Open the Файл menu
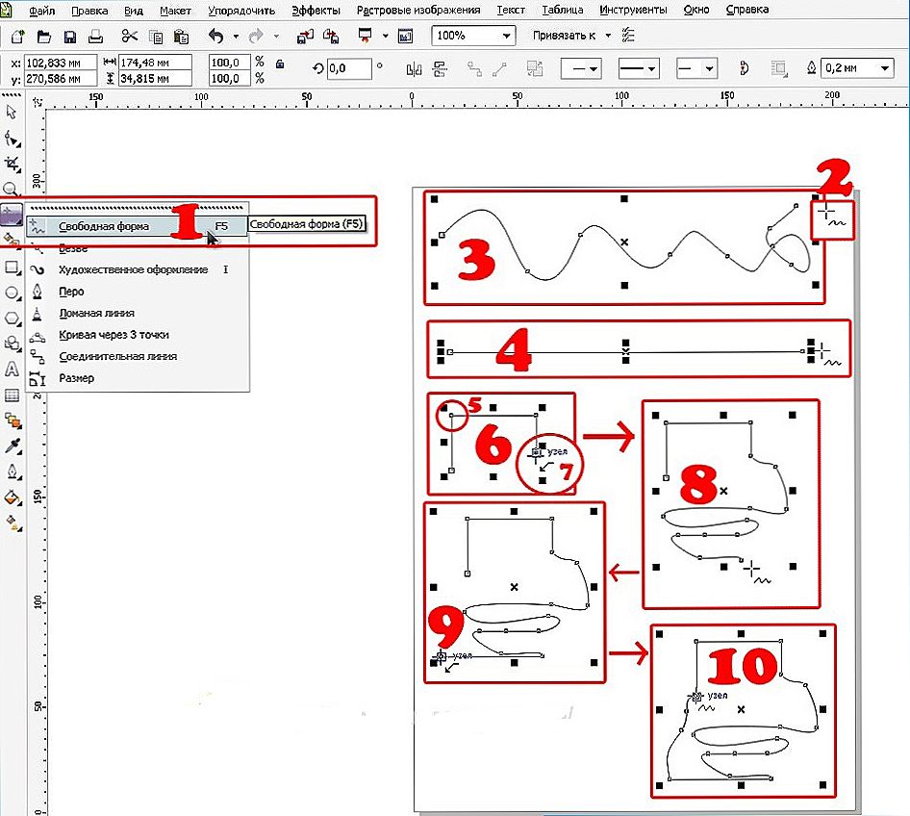 click(41, 10)
